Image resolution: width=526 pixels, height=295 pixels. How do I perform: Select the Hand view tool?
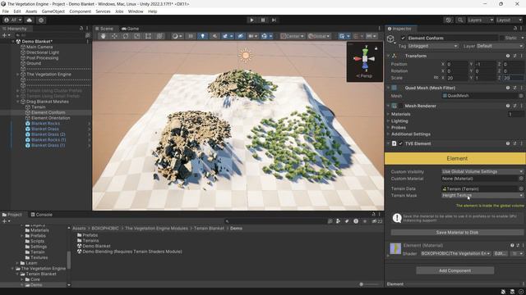coord(104,36)
